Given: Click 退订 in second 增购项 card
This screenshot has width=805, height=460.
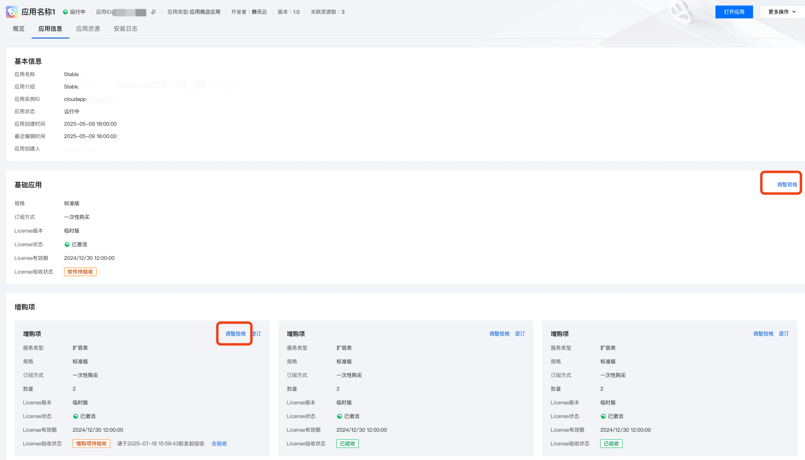Looking at the screenshot, I should coord(520,334).
